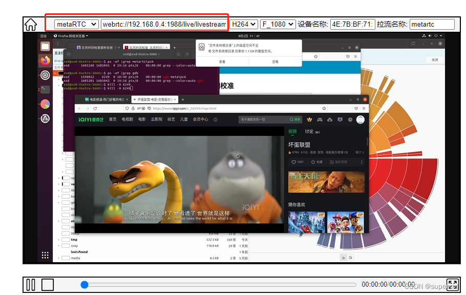The height and width of the screenshot is (295, 466).
Task: Click 查看 in the disk space notification
Action: point(222,61)
